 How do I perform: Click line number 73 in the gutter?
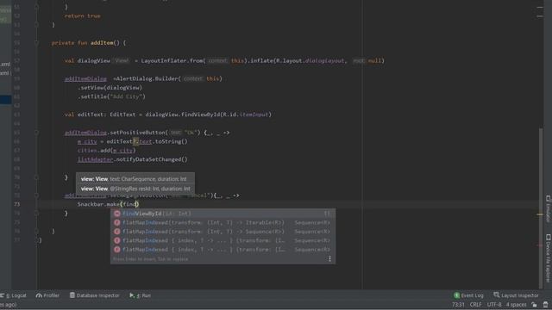click(x=17, y=204)
